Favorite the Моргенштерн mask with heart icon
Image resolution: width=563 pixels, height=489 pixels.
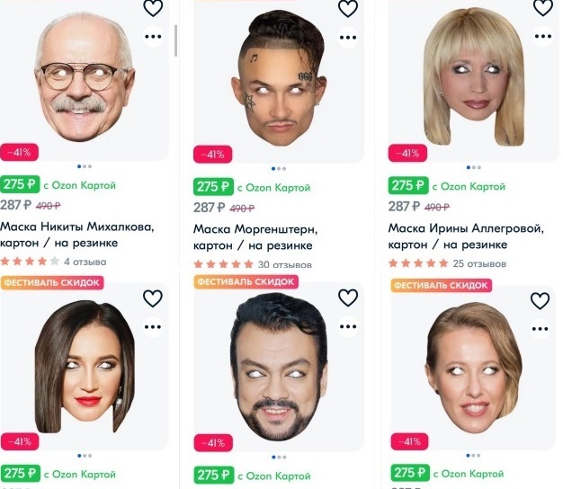point(348,9)
